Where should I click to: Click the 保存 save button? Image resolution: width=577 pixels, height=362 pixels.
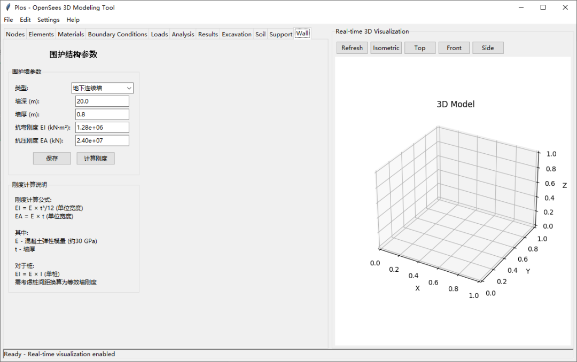(52, 159)
